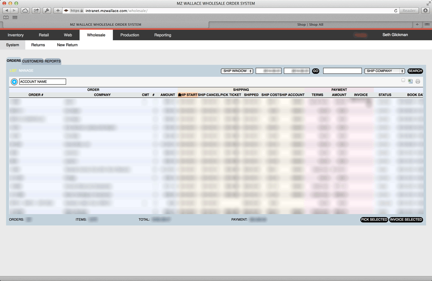
Task: Open the Web menu
Action: [68, 35]
